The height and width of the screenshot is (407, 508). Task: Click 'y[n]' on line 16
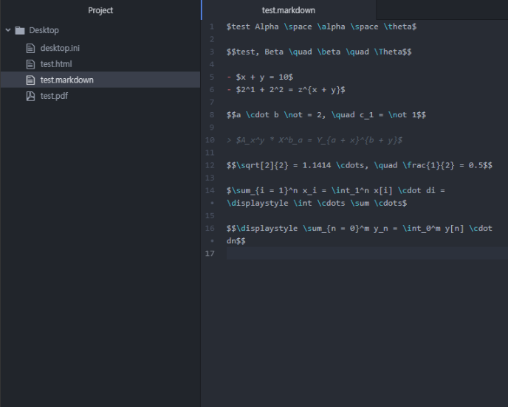[x=454, y=229]
